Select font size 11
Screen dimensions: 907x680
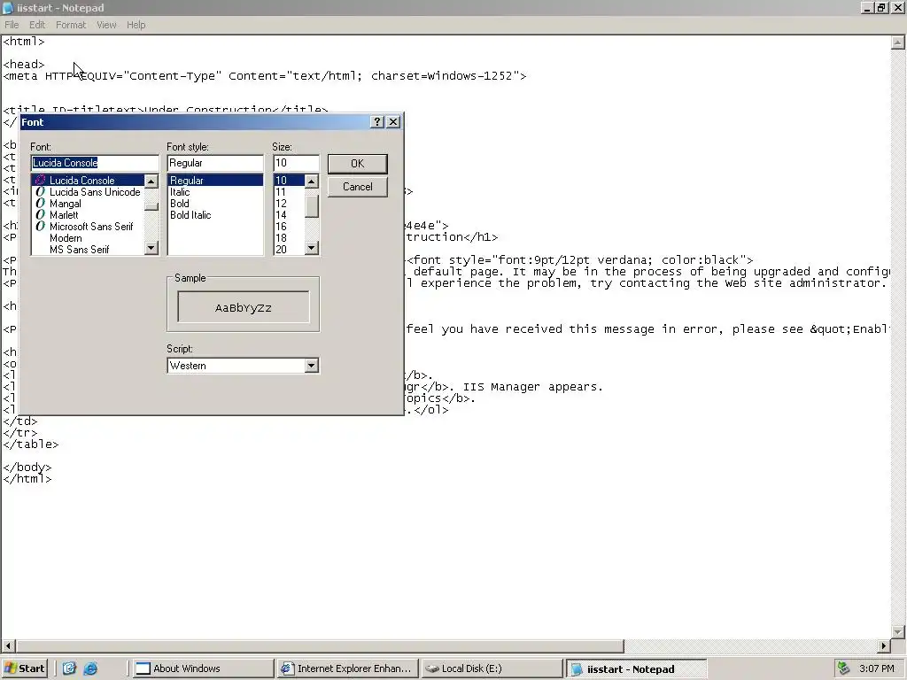(x=290, y=192)
